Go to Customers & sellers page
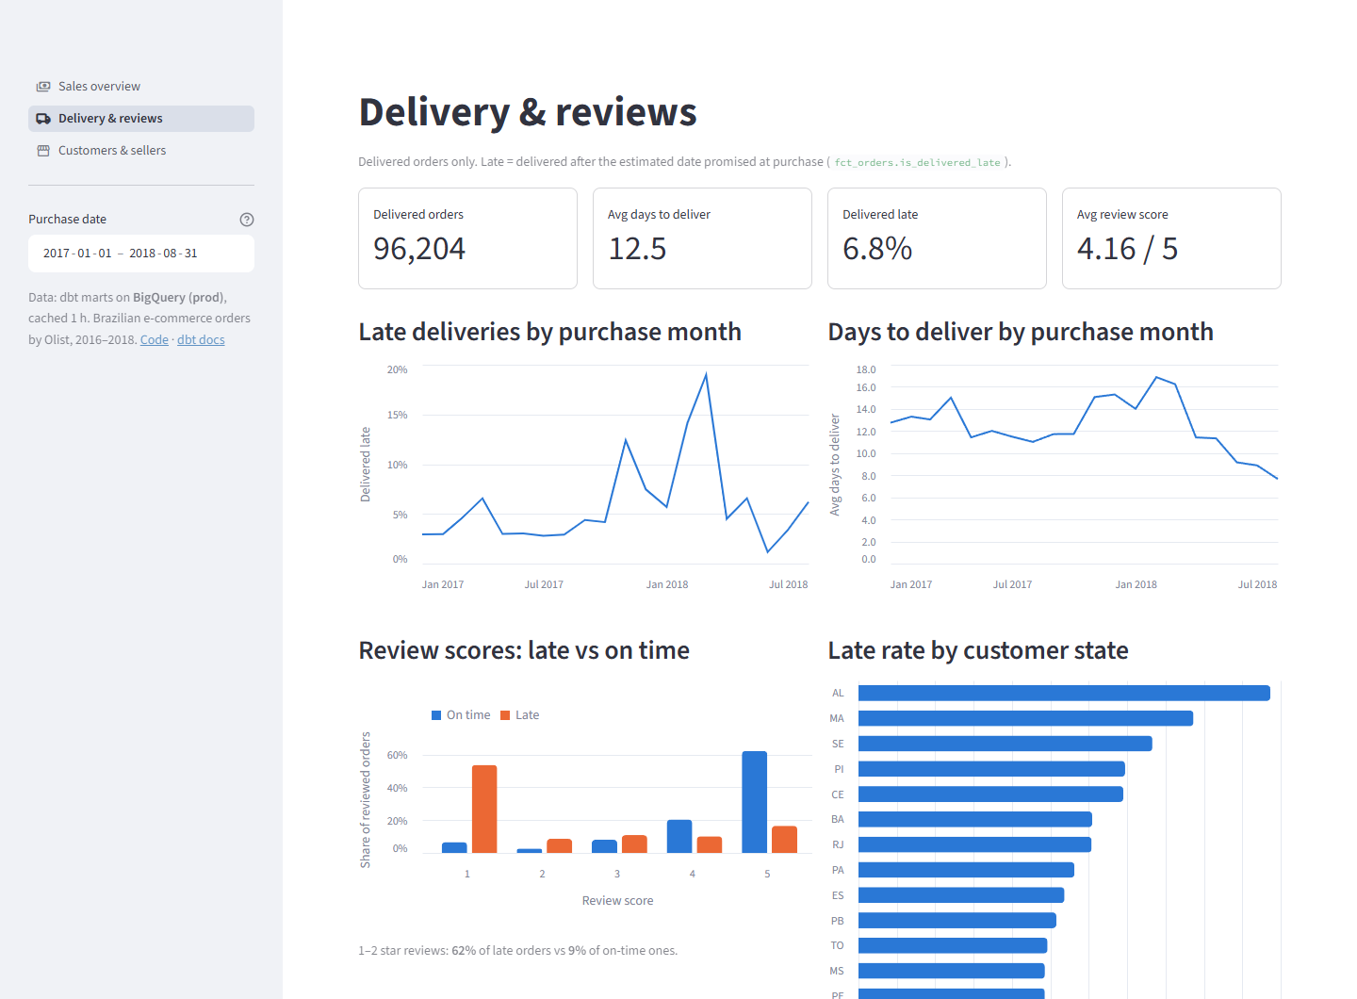This screenshot has width=1357, height=999. (141, 151)
